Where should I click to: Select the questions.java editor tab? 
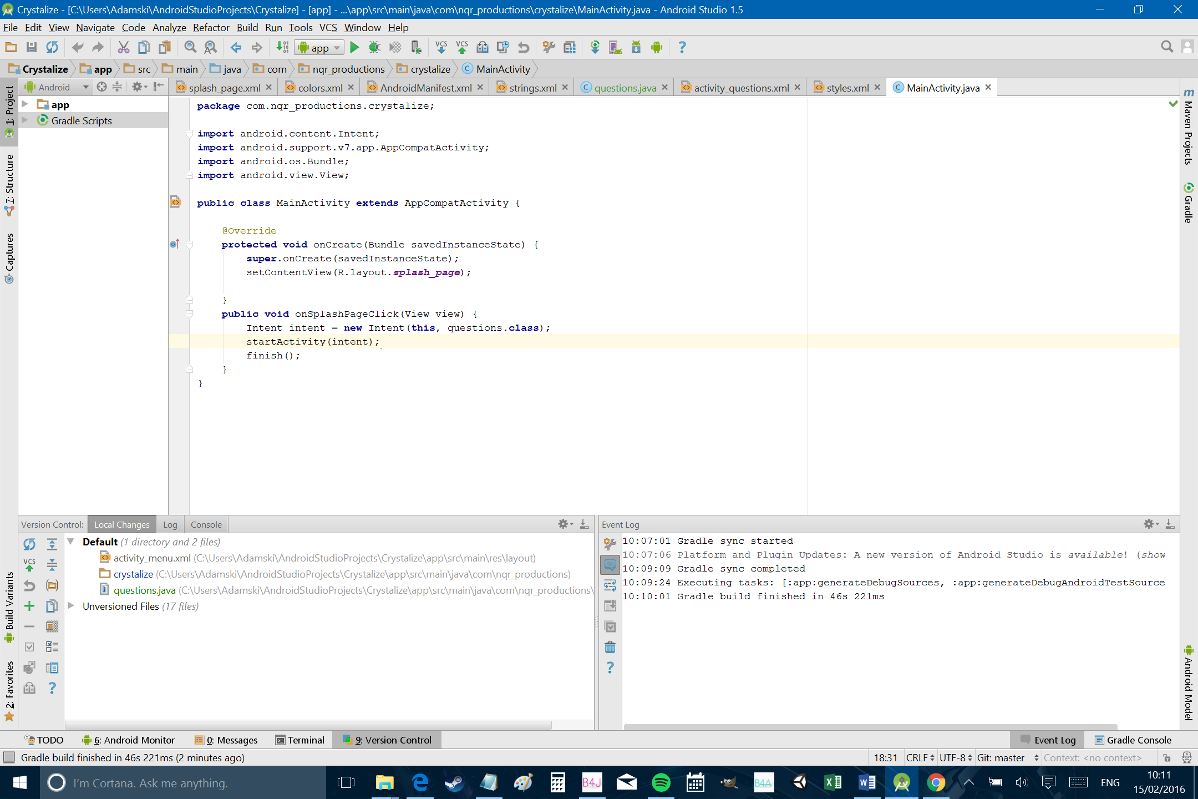624,87
